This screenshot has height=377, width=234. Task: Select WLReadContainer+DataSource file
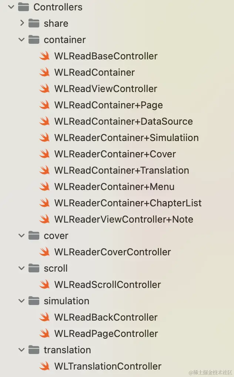click(124, 121)
